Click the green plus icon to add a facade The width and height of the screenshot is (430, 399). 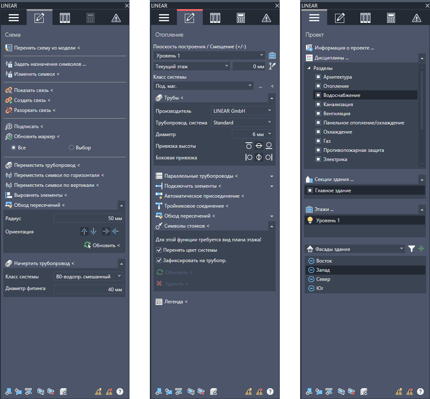tap(421, 249)
